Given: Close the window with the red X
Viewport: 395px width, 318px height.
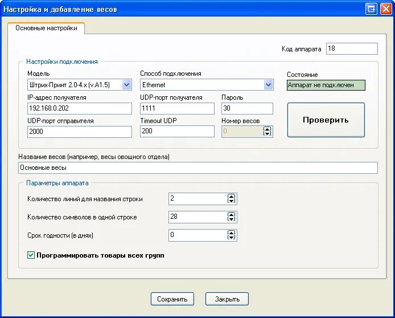Looking at the screenshot, I should coord(386,9).
